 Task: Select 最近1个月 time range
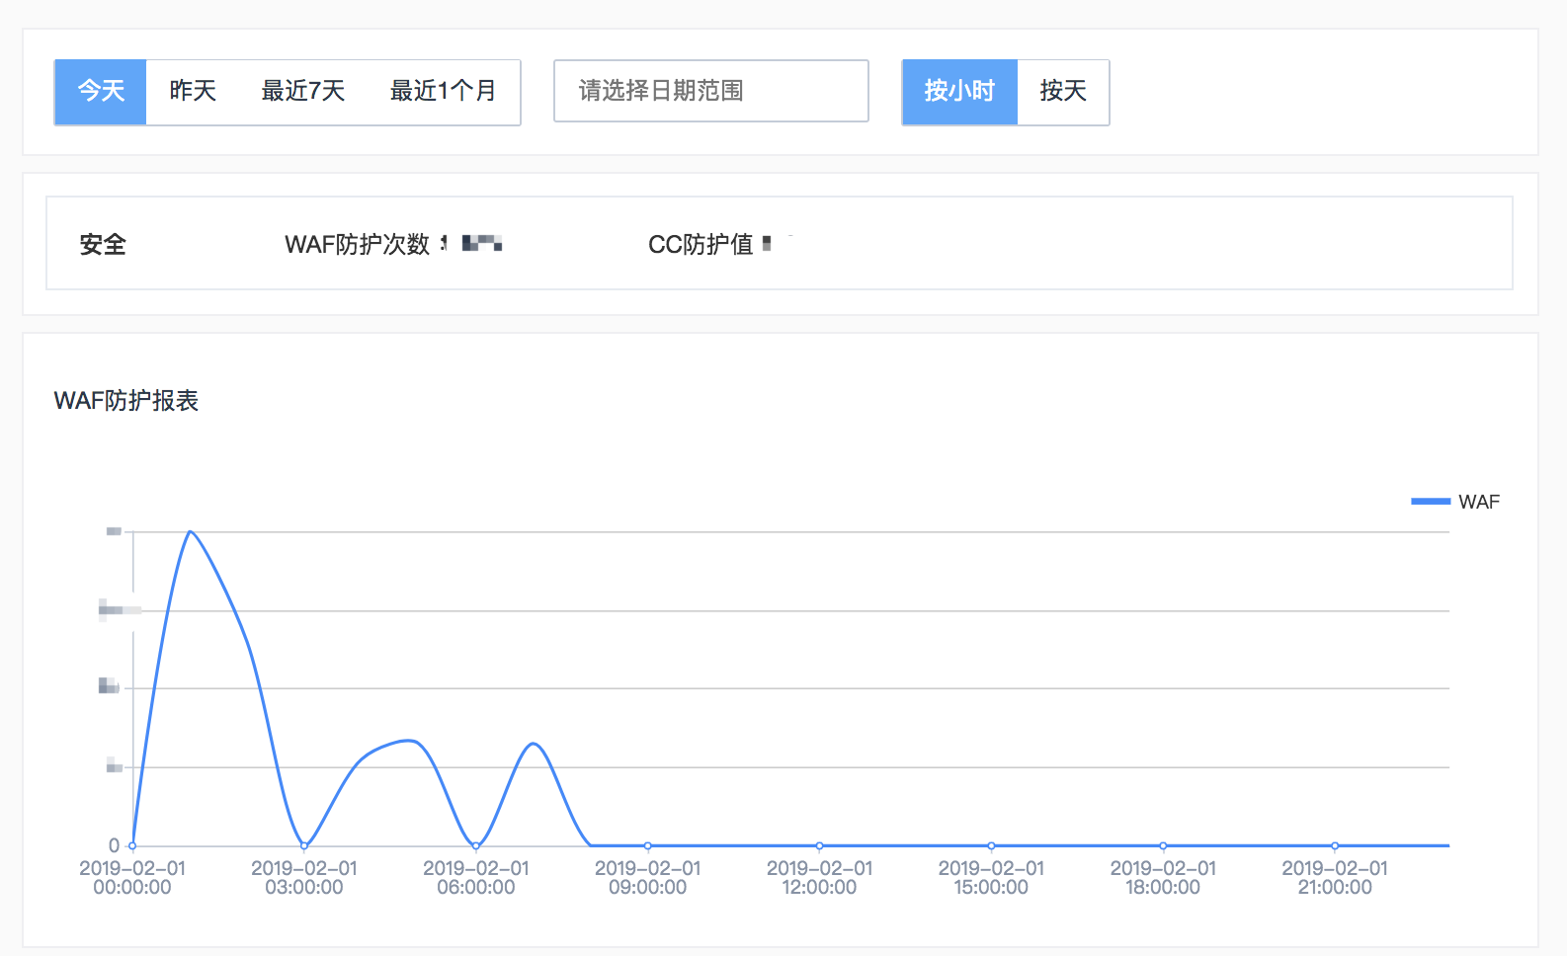443,92
